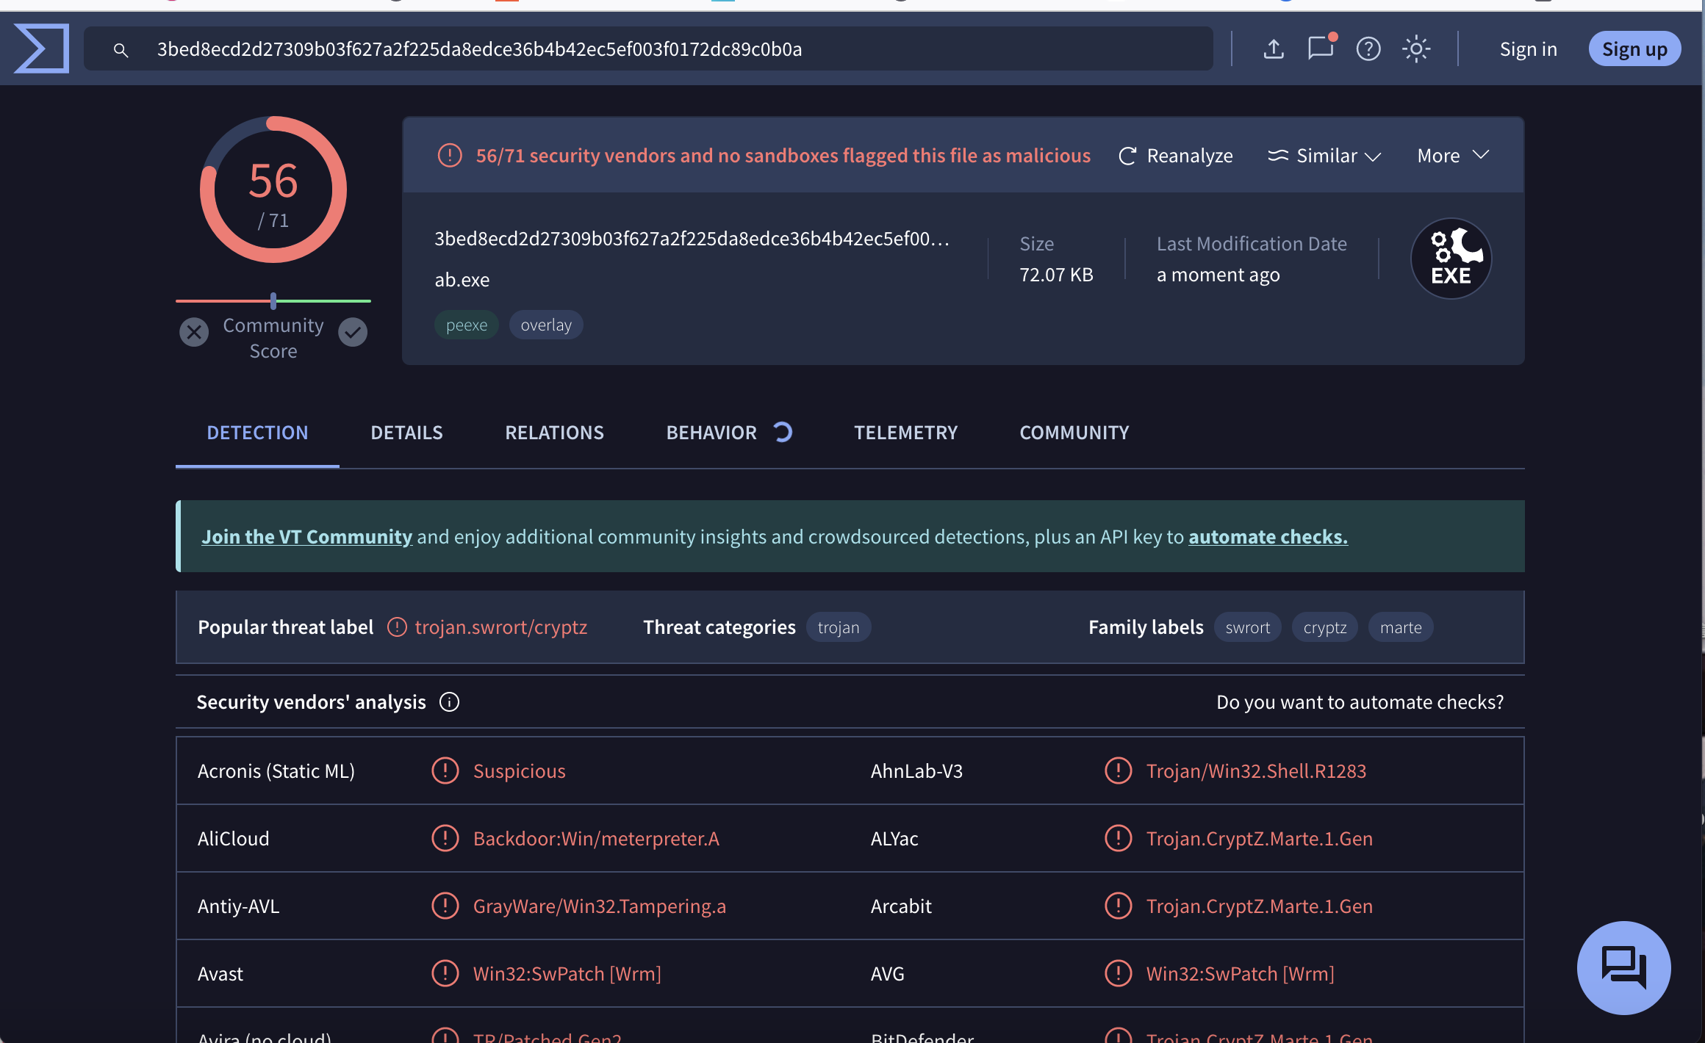The image size is (1705, 1043).
Task: Expand the Similar dropdown
Action: tap(1324, 156)
